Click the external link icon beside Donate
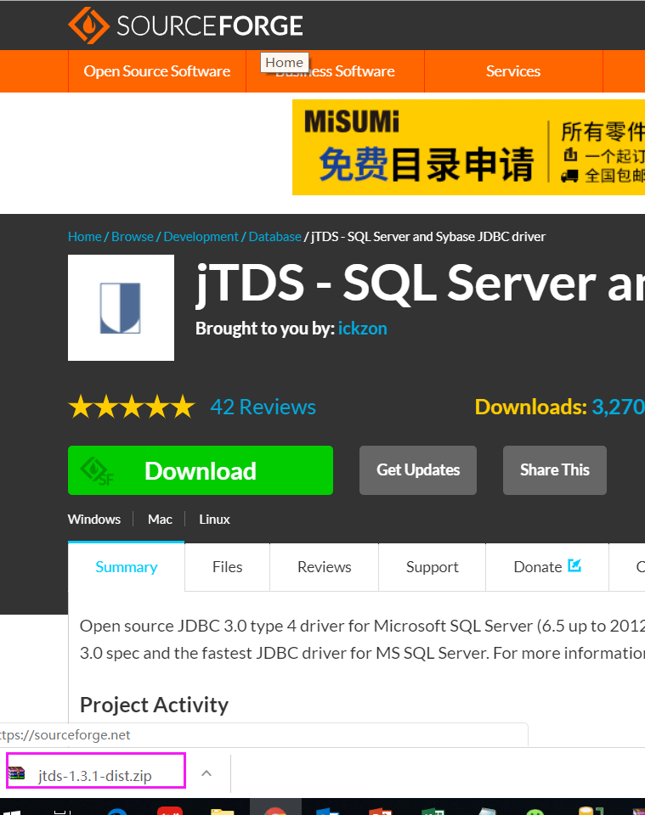This screenshot has height=815, width=645. 574,565
